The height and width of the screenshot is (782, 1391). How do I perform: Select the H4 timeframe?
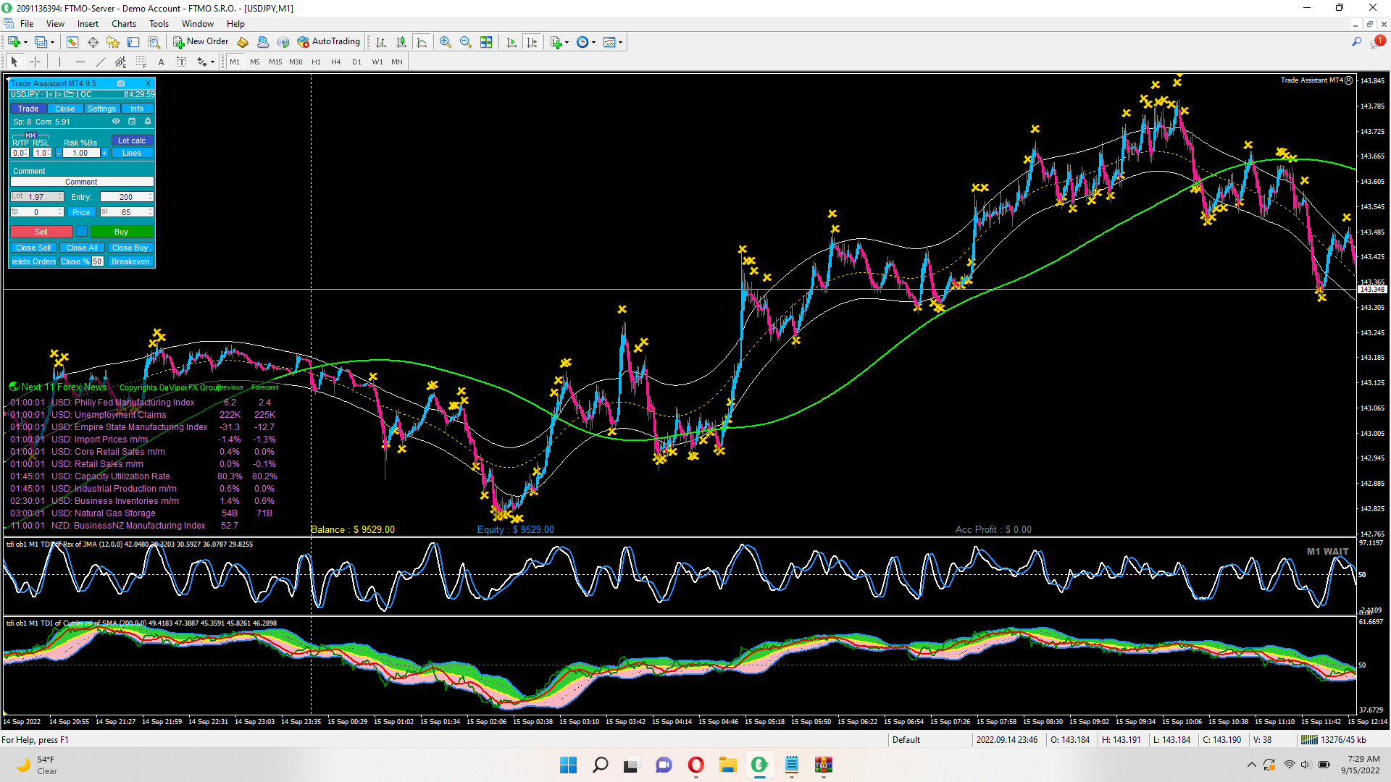pyautogui.click(x=335, y=62)
